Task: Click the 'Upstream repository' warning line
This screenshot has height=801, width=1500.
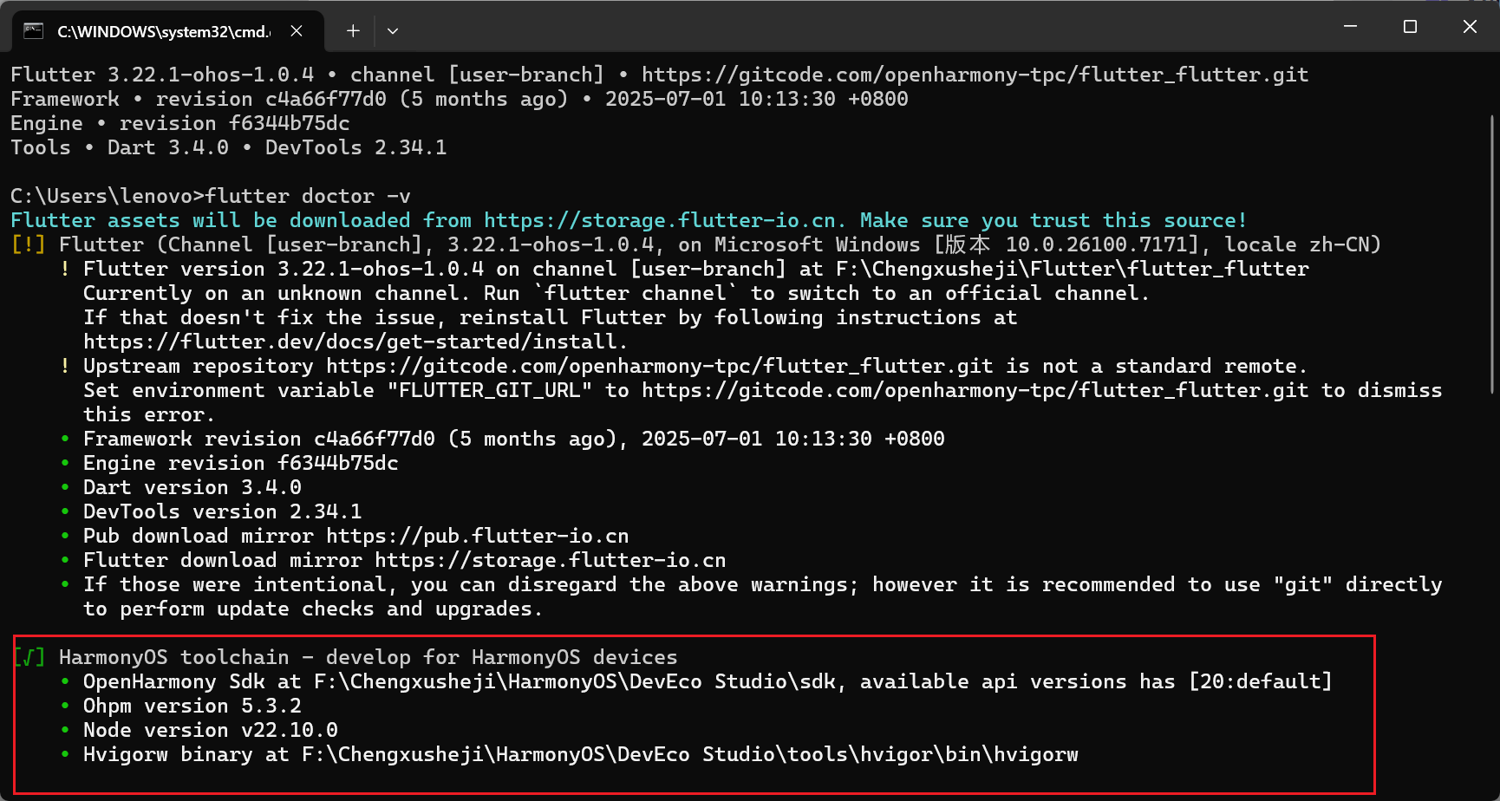Action: [x=695, y=366]
